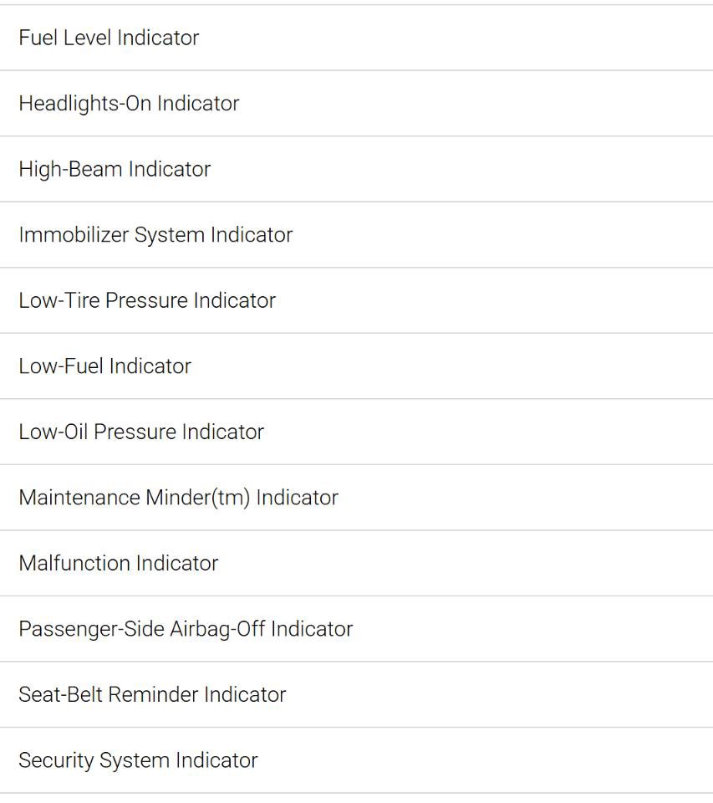Screen dimensions: 713x803
Task: Click the text 'Fuel Level Indicator'
Action: [x=109, y=38]
